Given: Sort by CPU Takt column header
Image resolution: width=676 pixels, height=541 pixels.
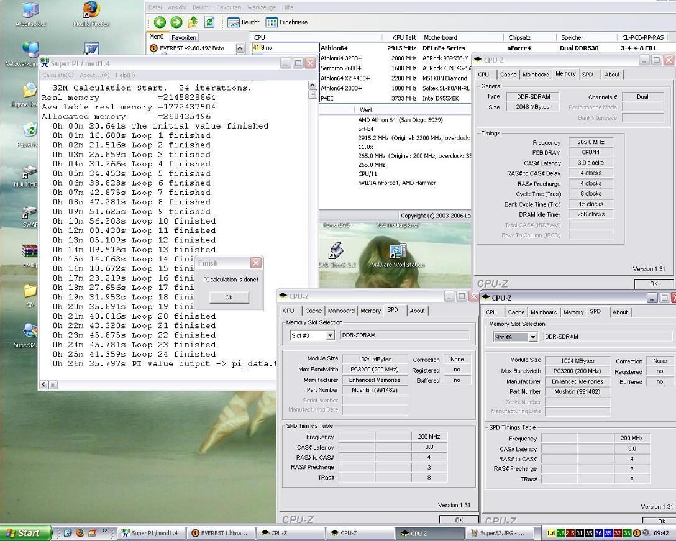Looking at the screenshot, I should pyautogui.click(x=402, y=37).
